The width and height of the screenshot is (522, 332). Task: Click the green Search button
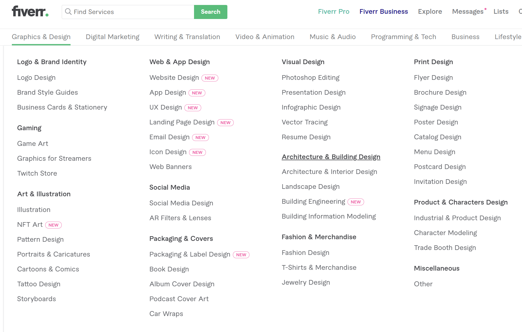211,12
